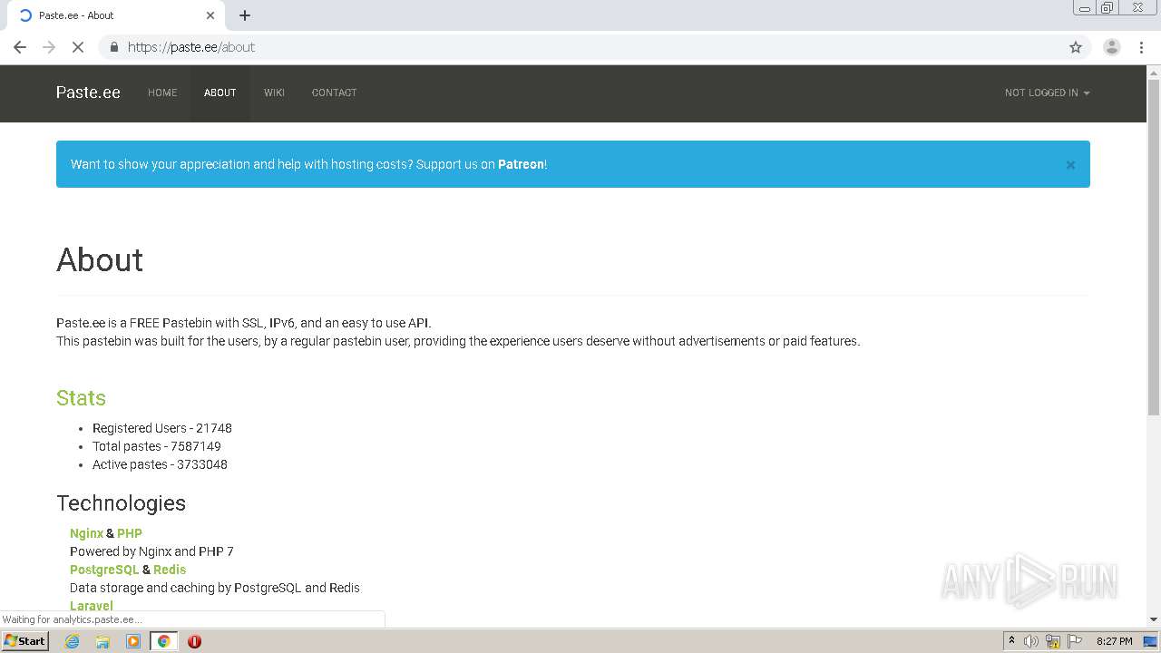Show the taskbar clock at 8:27 PM
The height and width of the screenshot is (653, 1161).
pyautogui.click(x=1114, y=641)
